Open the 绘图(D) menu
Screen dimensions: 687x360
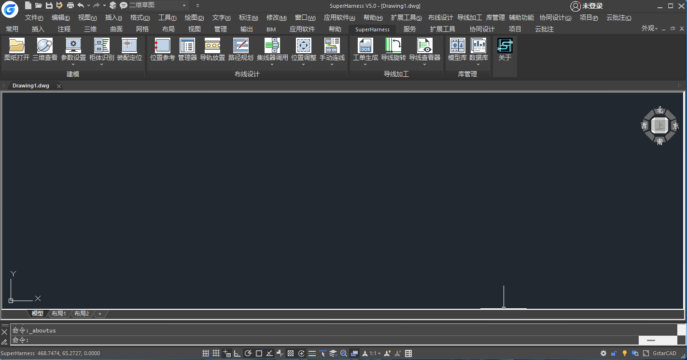point(195,18)
